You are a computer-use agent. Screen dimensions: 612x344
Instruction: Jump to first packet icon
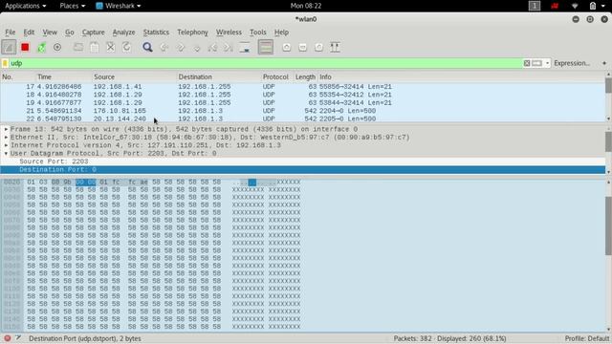[x=212, y=47]
